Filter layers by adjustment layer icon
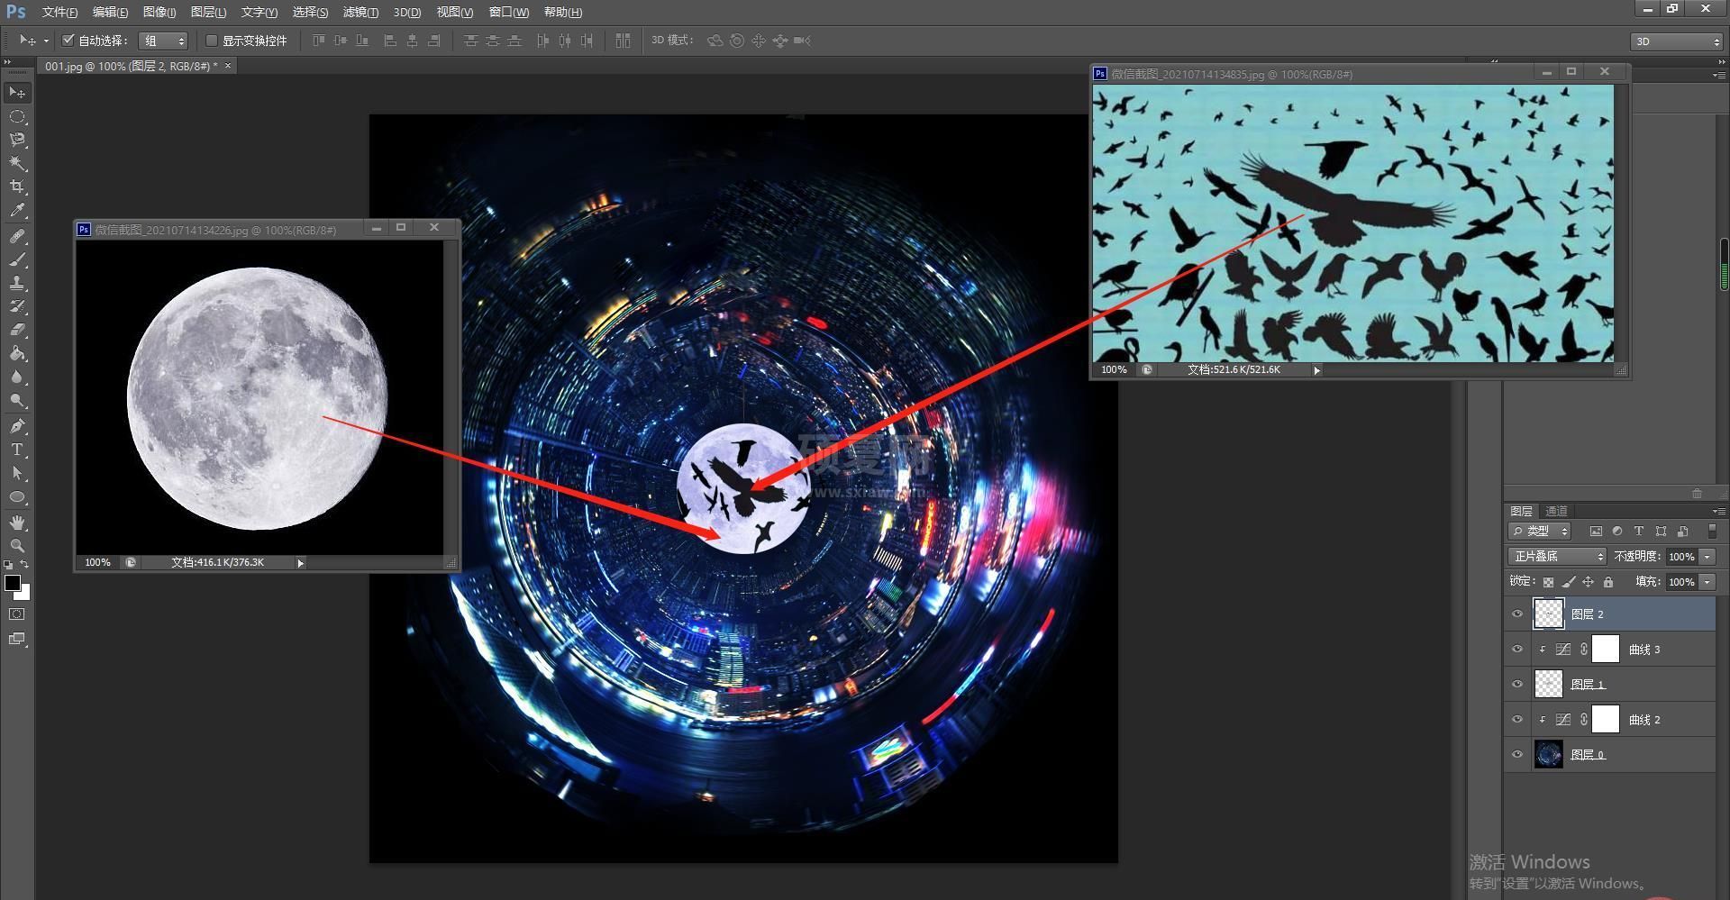This screenshot has height=900, width=1730. click(x=1617, y=532)
